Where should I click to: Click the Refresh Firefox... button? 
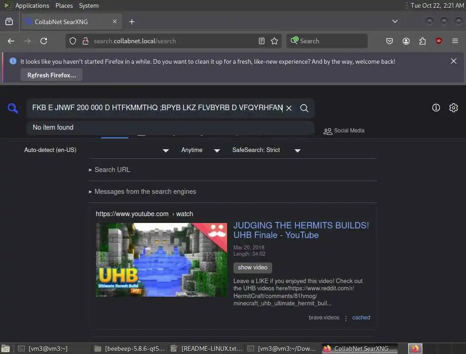coord(51,75)
